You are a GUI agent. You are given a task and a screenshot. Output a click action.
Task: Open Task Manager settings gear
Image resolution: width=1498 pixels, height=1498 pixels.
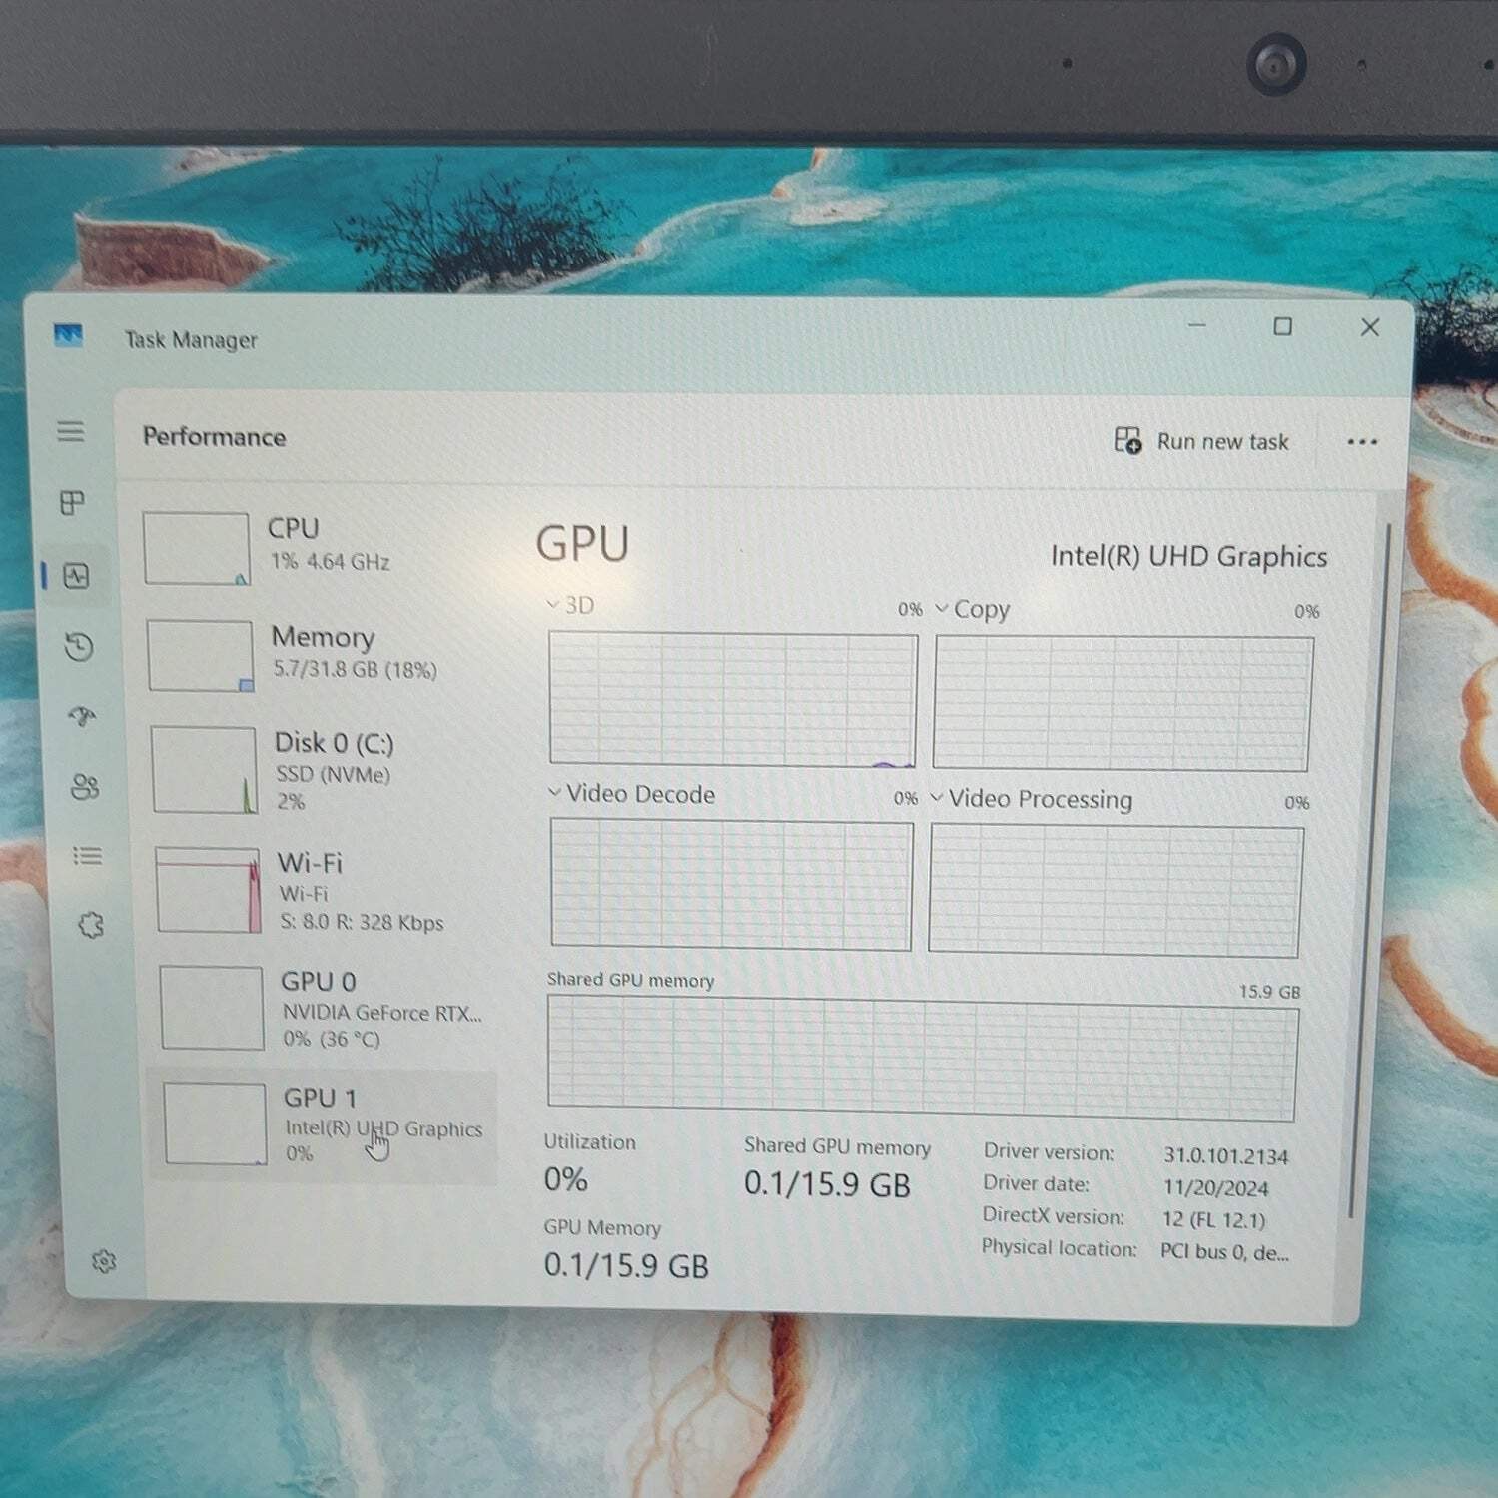coord(104,1262)
